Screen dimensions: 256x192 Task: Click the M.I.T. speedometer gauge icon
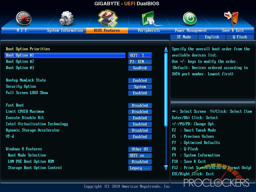23,18
